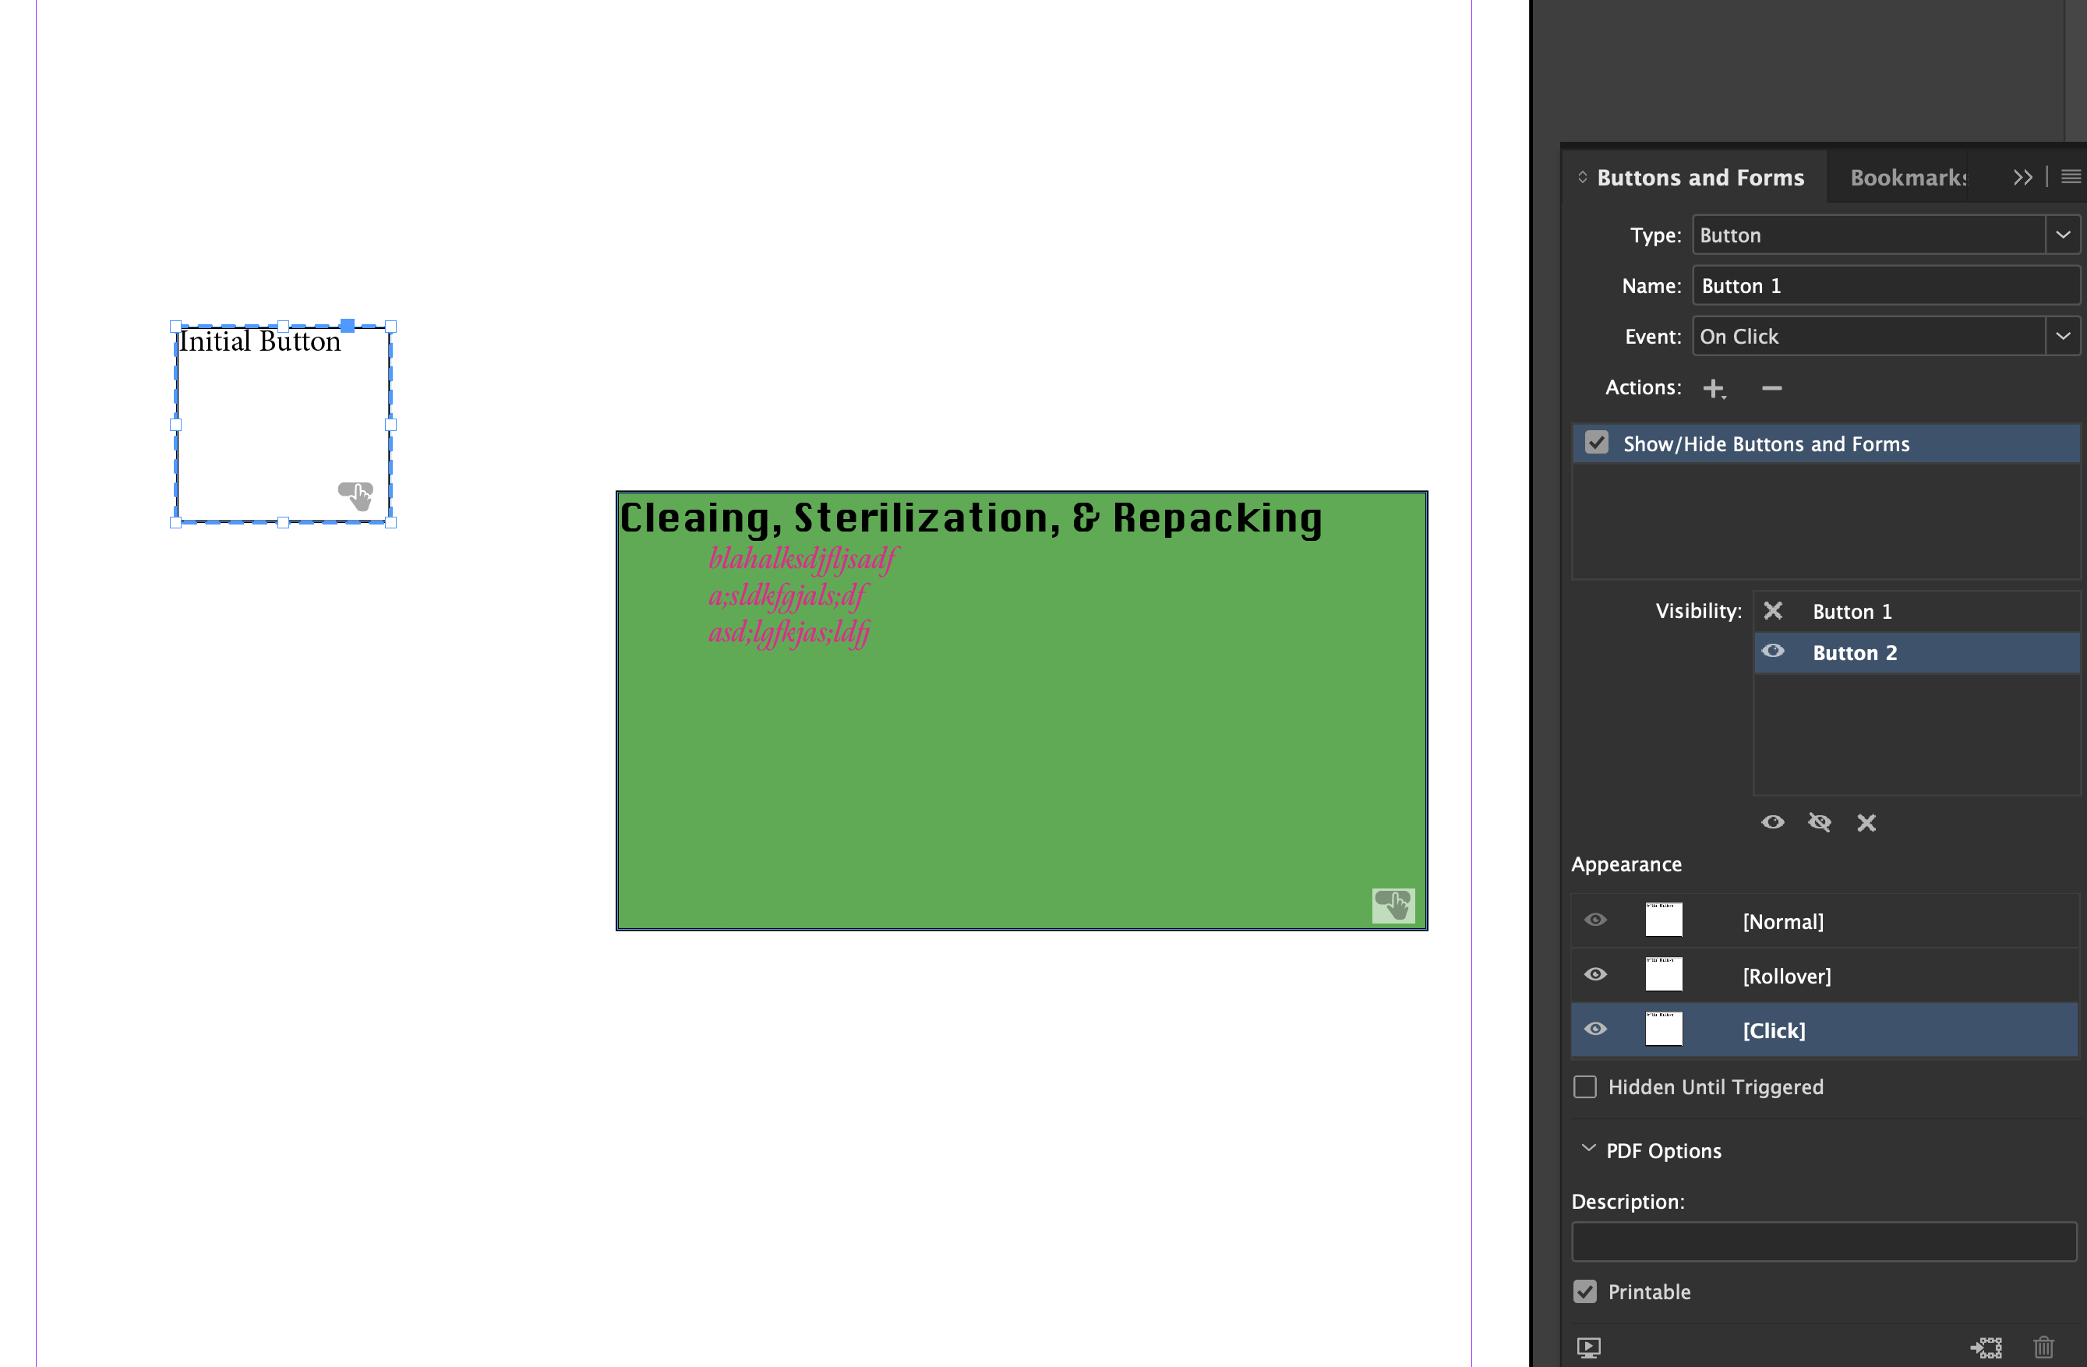Viewport: 2087px width, 1367px height.
Task: Click the minus icon to remove the action
Action: [x=1772, y=387]
